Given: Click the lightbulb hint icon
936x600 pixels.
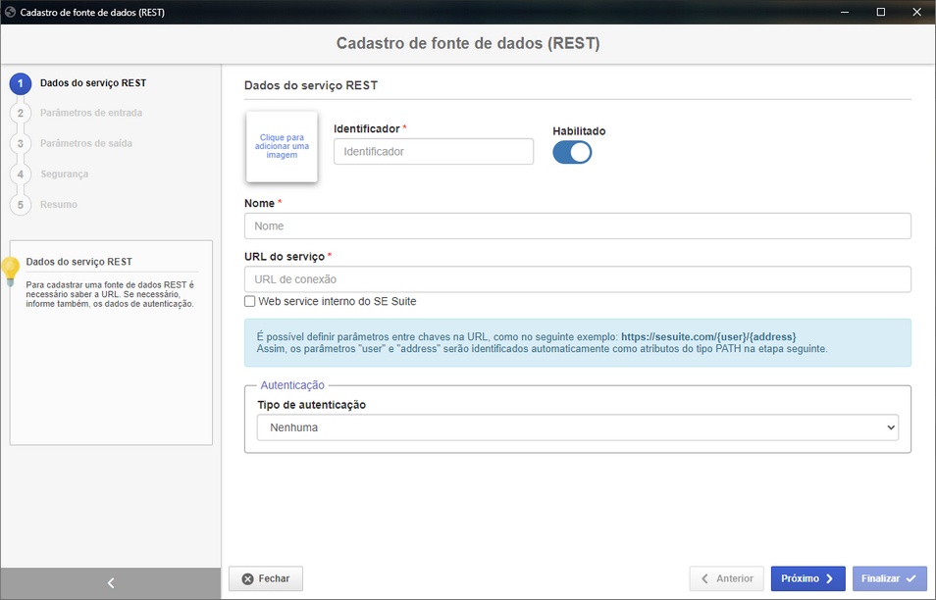Looking at the screenshot, I should pos(11,270).
